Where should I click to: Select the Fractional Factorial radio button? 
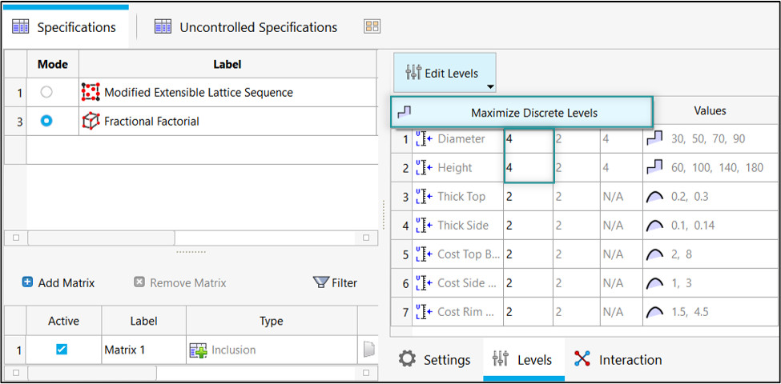coord(46,122)
